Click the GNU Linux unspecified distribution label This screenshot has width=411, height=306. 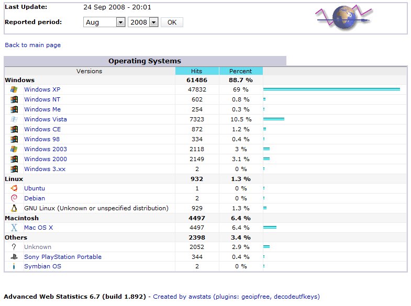click(96, 208)
